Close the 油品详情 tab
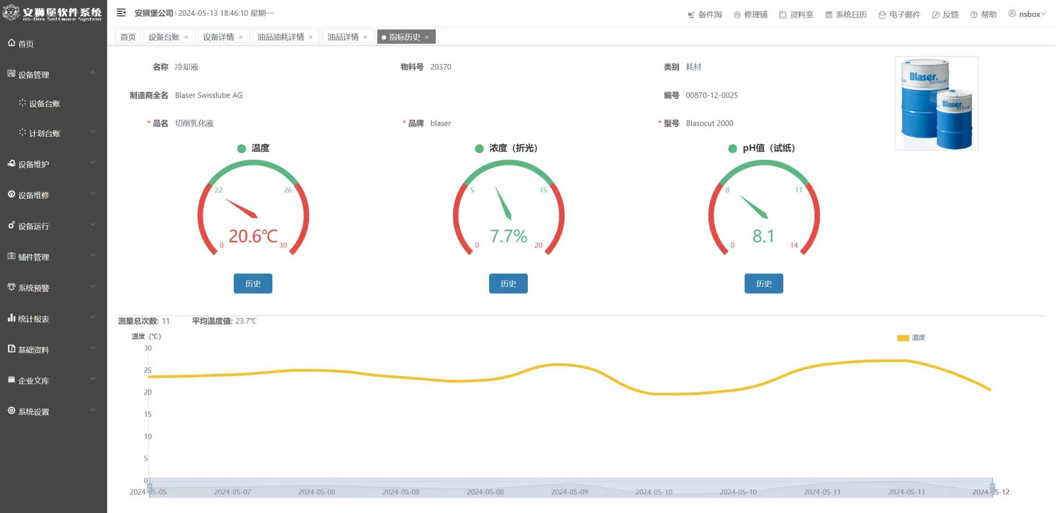The height and width of the screenshot is (513, 1056). point(365,37)
